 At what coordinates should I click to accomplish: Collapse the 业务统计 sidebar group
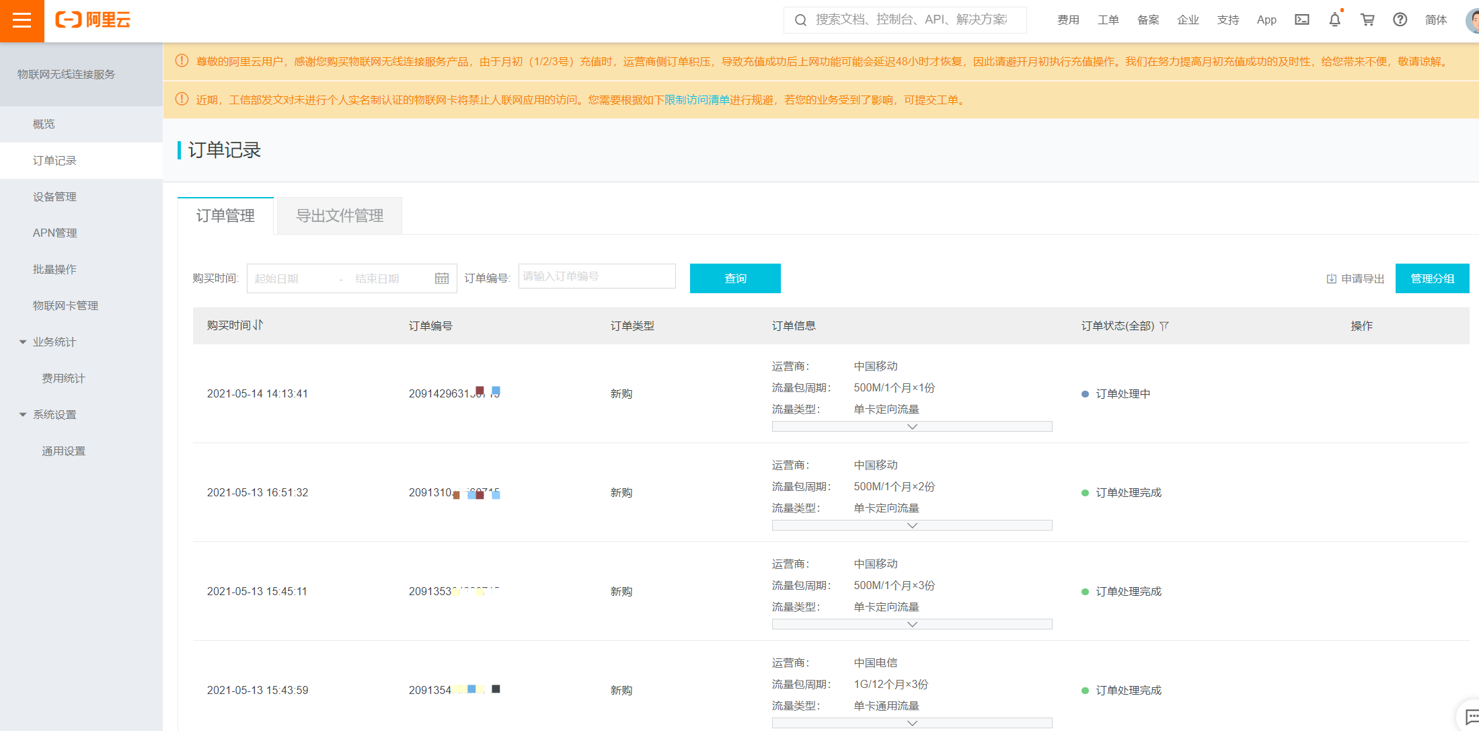point(23,342)
